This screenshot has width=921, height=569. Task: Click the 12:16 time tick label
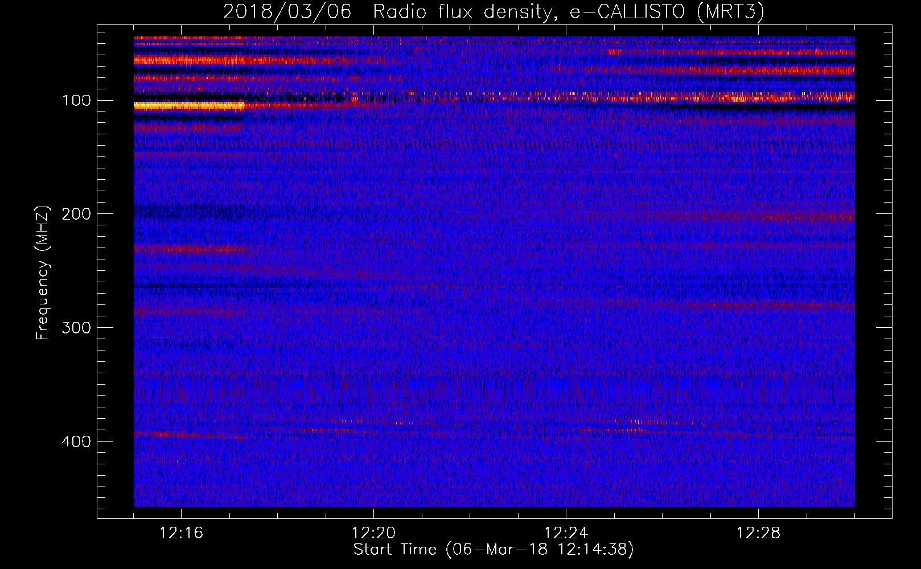[181, 533]
